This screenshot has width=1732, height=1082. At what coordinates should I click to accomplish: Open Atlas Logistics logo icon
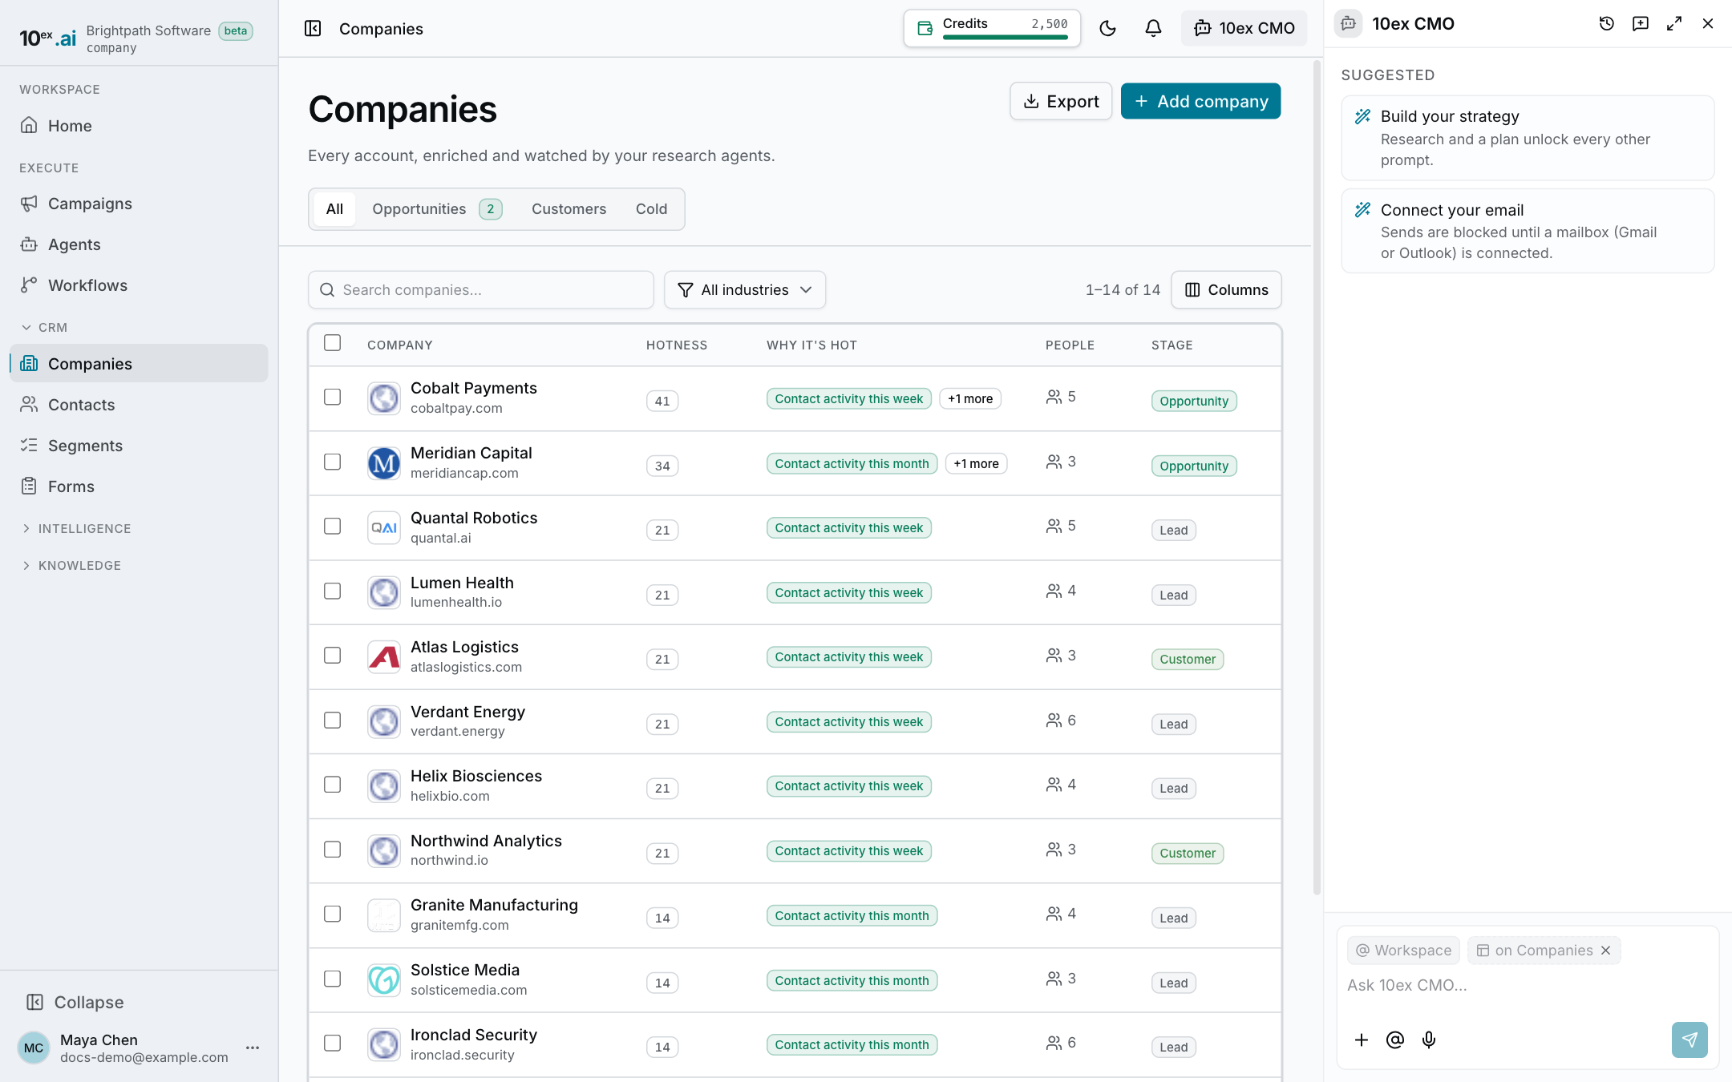[x=384, y=657]
